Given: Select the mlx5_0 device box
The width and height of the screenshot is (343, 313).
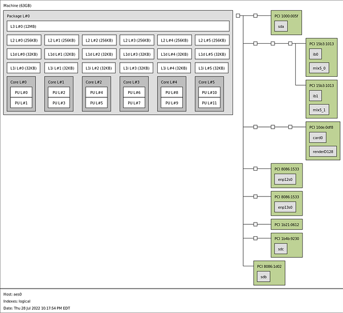Looking at the screenshot, I should pos(319,68).
